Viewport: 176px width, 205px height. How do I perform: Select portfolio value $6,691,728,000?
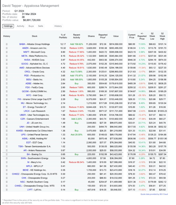click(32, 20)
